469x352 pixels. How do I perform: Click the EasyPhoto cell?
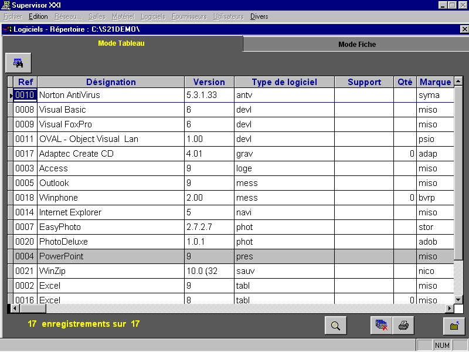pos(111,227)
